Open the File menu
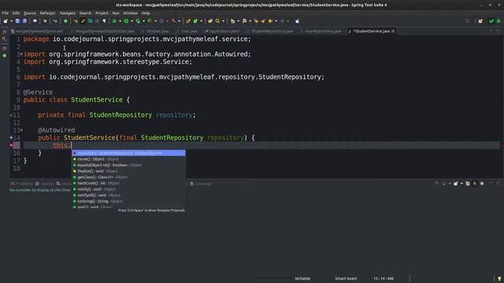 point(6,13)
